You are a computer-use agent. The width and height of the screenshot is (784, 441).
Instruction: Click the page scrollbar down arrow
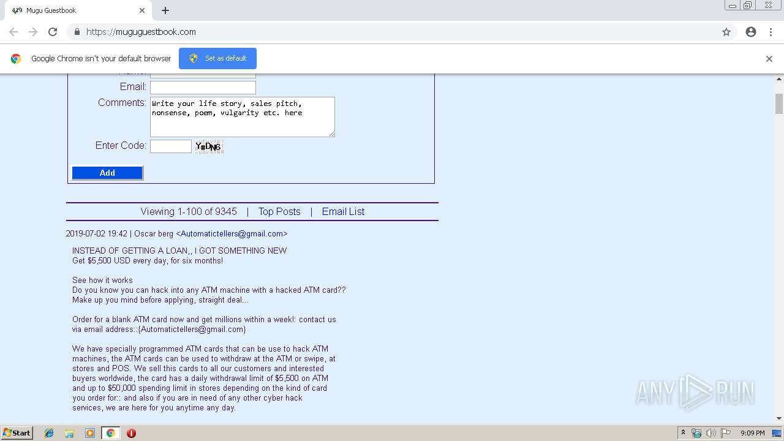(x=779, y=418)
